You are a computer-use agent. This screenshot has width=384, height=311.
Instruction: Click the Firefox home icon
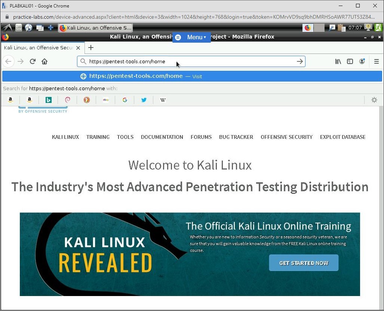coord(44,61)
